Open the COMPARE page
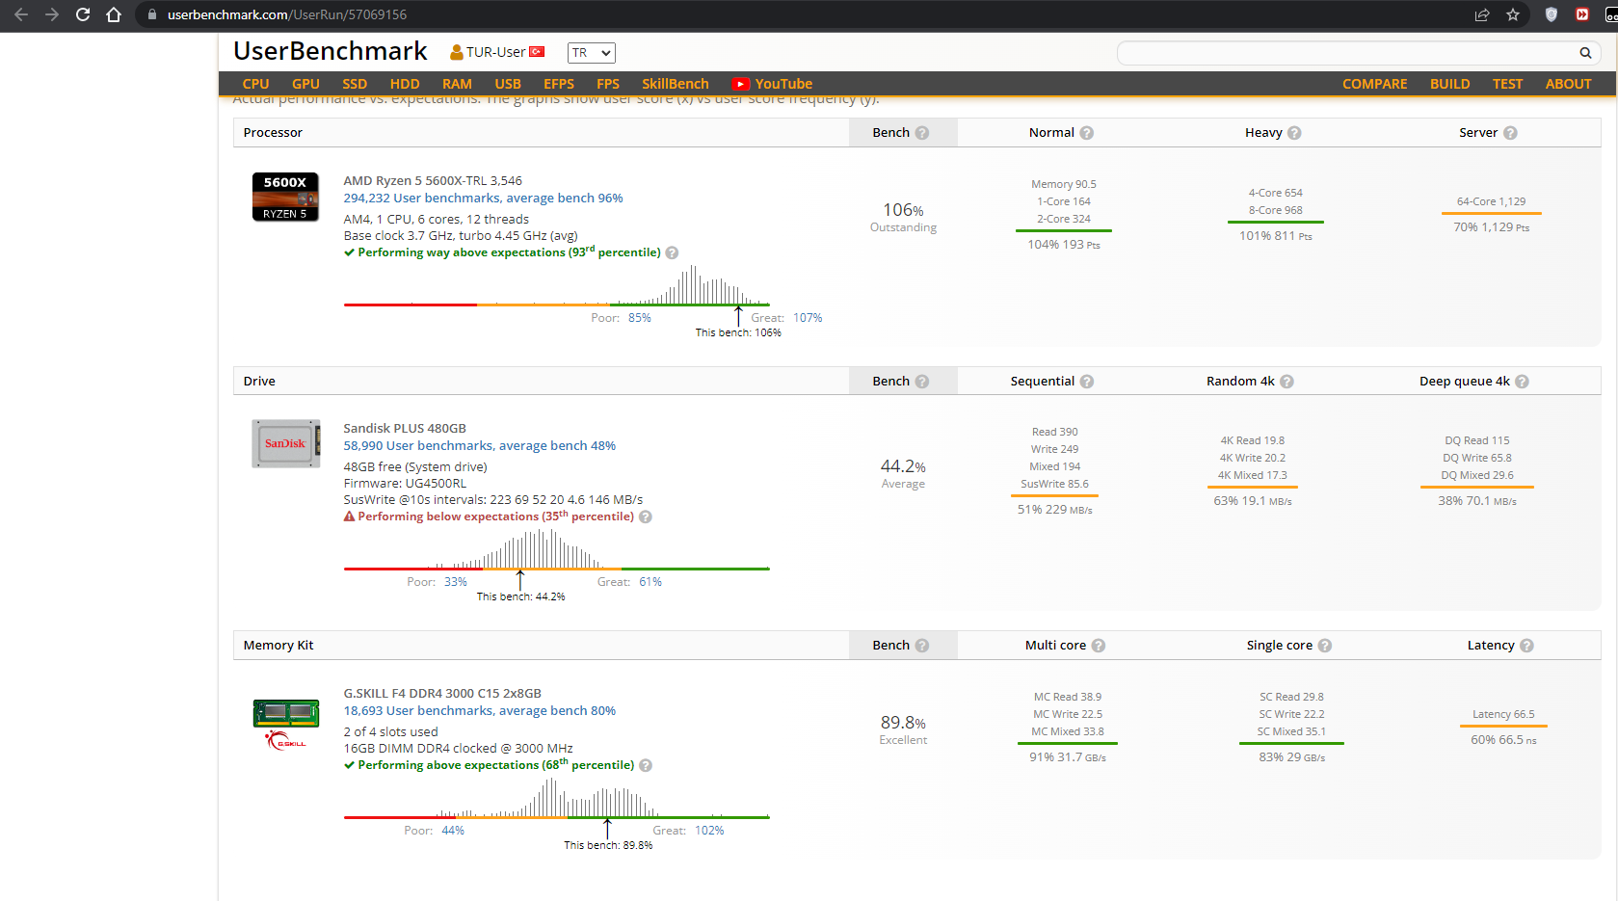 [1375, 84]
